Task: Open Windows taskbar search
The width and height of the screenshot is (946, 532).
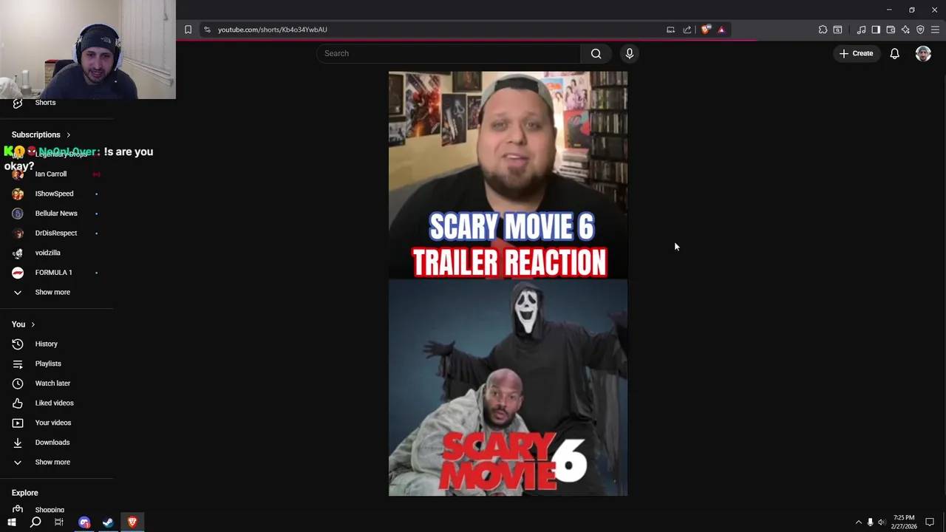Action: (35, 522)
